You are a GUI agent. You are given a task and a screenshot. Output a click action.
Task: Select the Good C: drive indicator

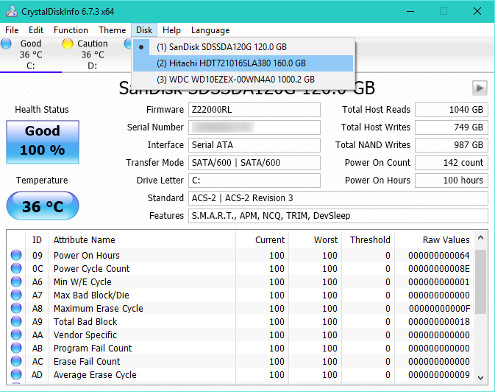tap(31, 55)
